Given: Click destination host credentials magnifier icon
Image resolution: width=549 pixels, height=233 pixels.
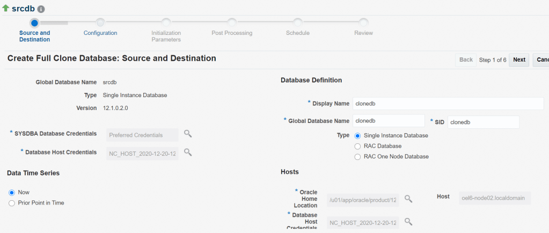Looking at the screenshot, I should (x=408, y=222).
